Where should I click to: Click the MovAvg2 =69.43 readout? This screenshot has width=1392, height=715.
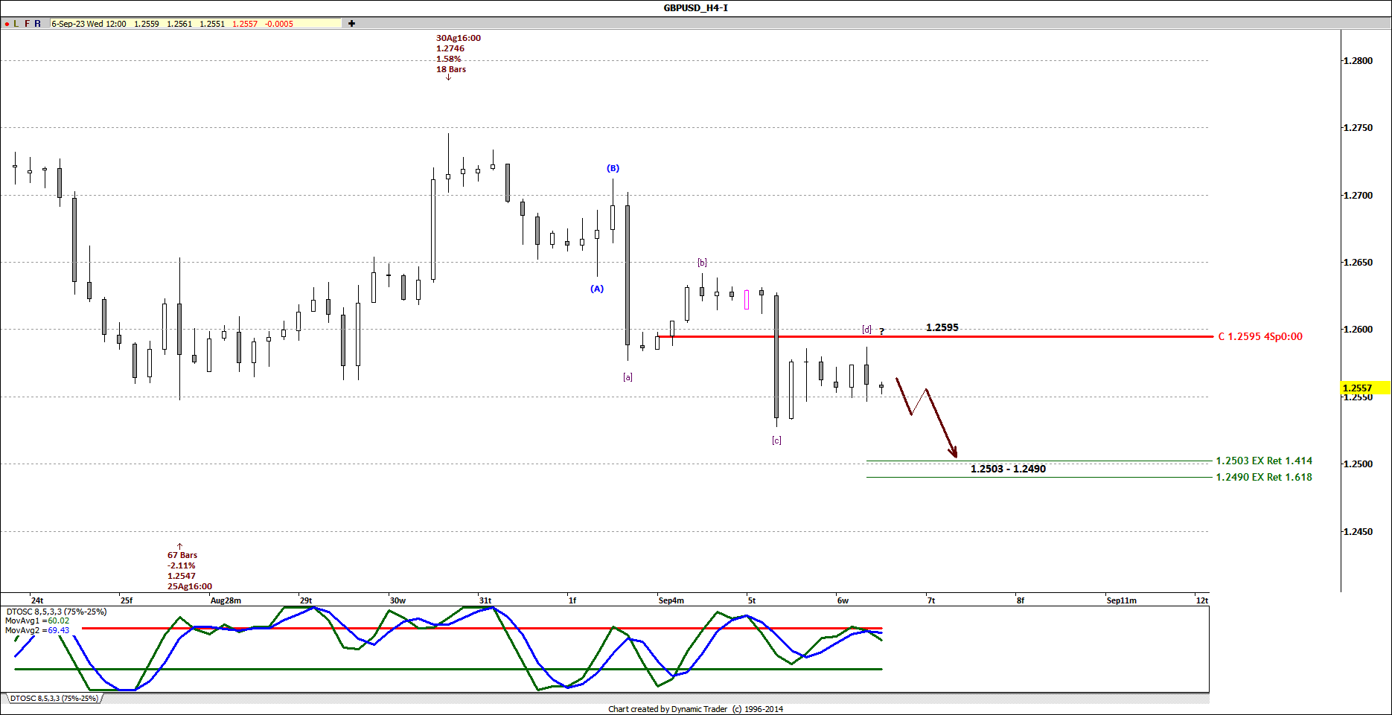(37, 630)
